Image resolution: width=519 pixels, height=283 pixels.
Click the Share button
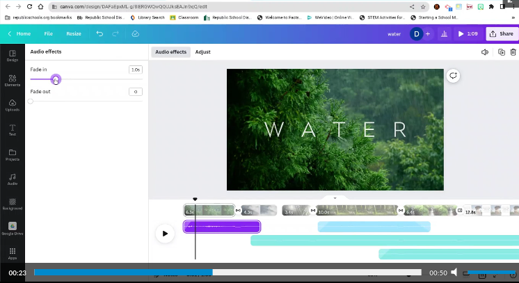click(501, 33)
